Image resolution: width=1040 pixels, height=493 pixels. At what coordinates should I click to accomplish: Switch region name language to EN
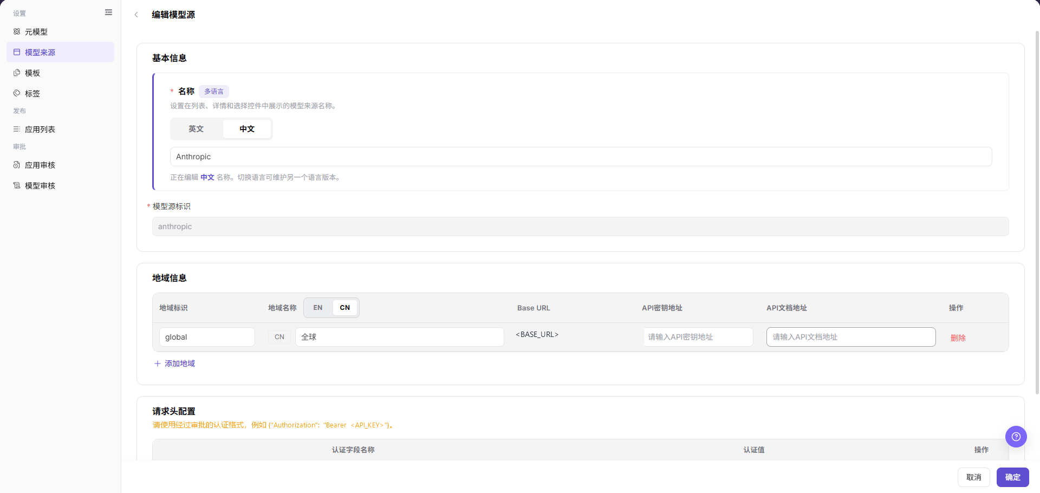[x=318, y=308]
